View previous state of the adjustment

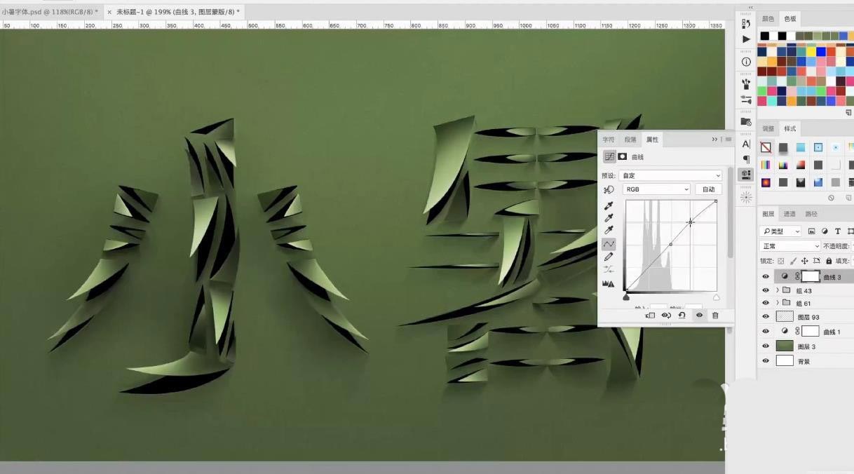pyautogui.click(x=666, y=316)
